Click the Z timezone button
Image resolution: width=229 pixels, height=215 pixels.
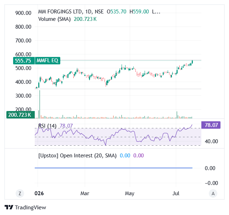(x=20, y=193)
